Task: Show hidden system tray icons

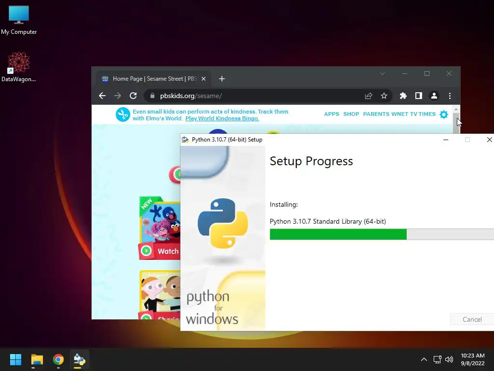Action: pyautogui.click(x=424, y=359)
